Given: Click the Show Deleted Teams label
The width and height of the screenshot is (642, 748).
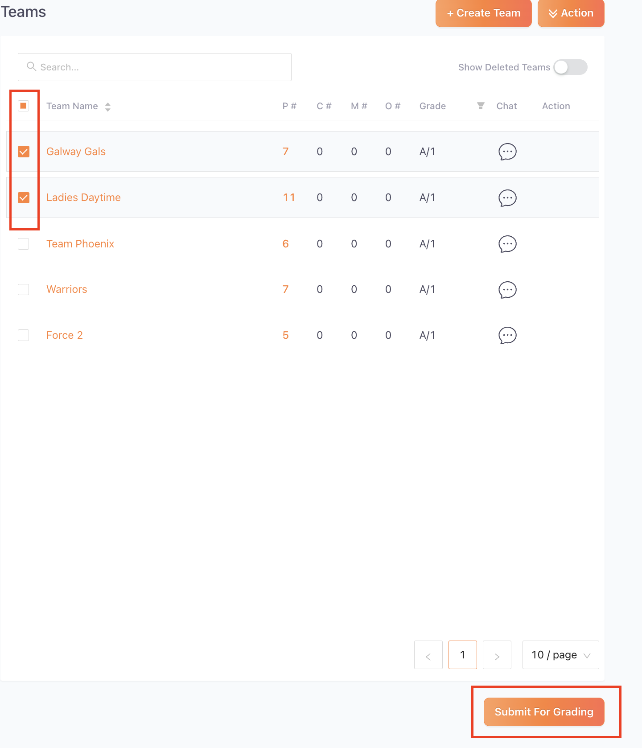Looking at the screenshot, I should [x=504, y=67].
